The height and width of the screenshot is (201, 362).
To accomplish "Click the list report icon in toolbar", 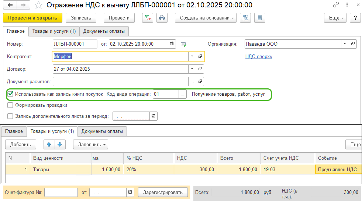I will (x=260, y=18).
